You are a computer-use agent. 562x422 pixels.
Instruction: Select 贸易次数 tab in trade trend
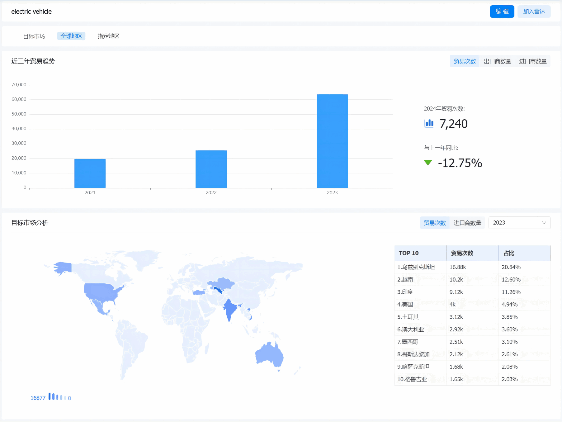[465, 61]
